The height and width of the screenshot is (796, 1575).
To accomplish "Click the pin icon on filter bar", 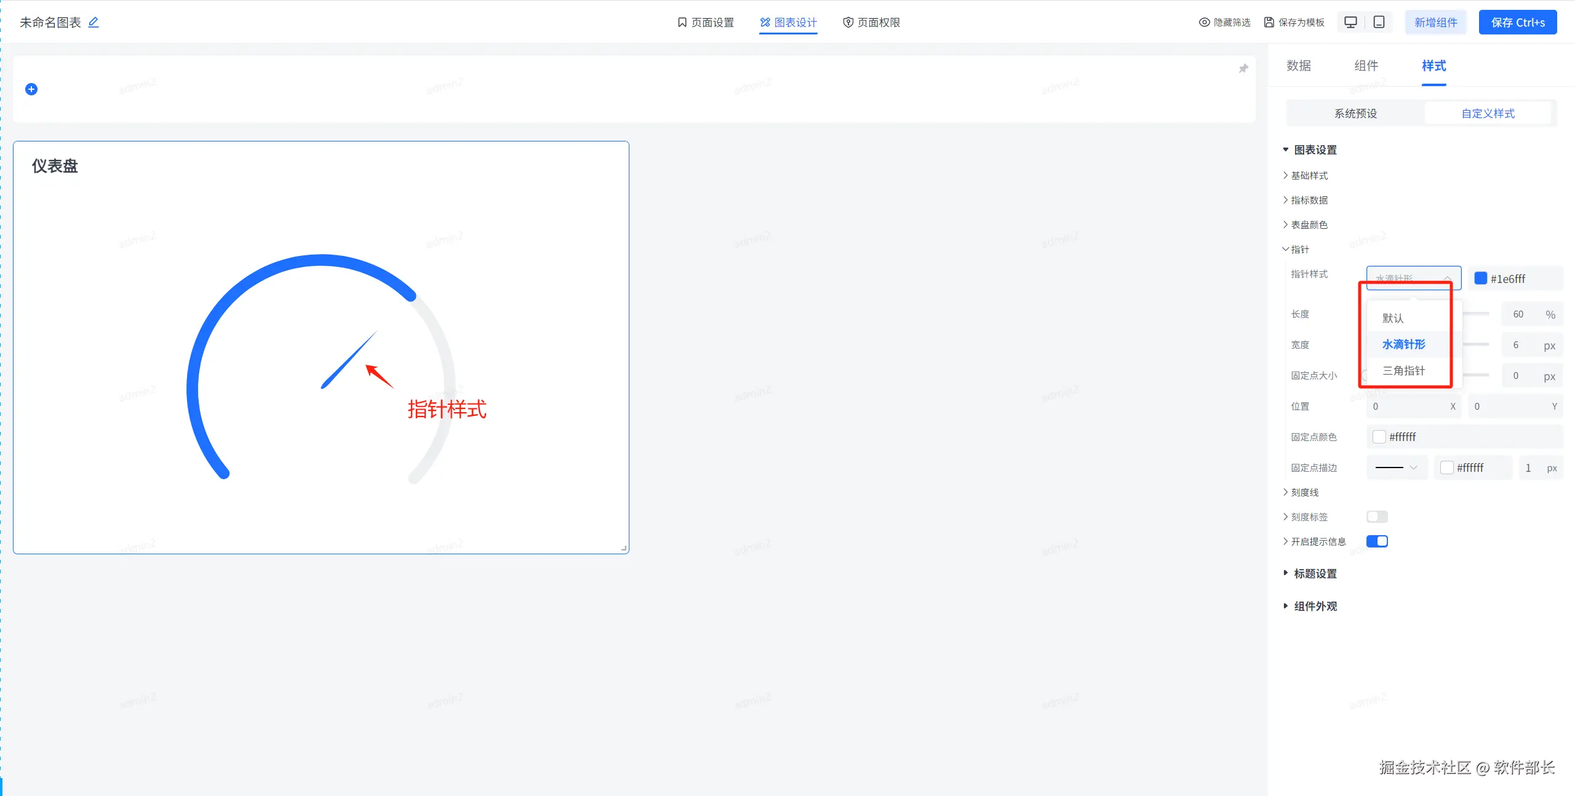I will point(1243,68).
